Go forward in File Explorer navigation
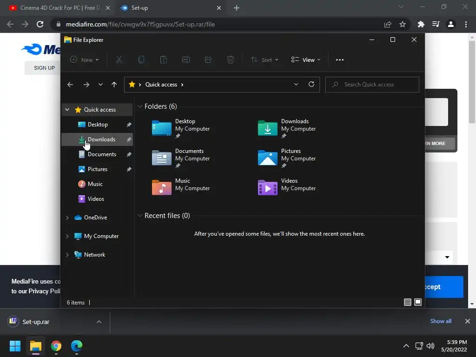The image size is (476, 357). [86, 85]
